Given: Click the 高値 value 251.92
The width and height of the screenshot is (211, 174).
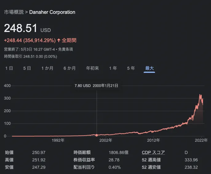Looking at the screenshot, I should pos(39,160).
